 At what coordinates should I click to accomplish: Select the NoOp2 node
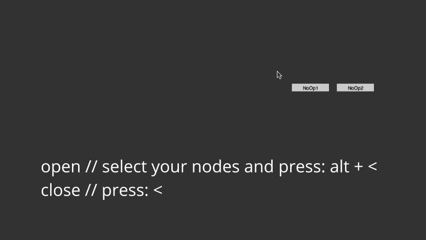click(x=355, y=88)
